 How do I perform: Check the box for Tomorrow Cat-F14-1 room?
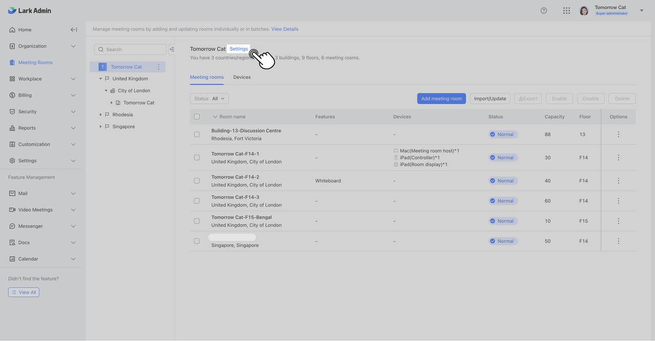click(x=197, y=158)
